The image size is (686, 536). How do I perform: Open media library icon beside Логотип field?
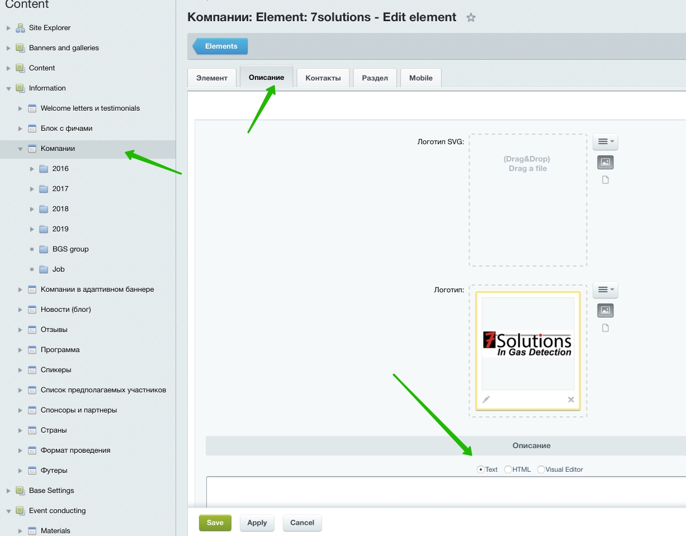coord(605,310)
